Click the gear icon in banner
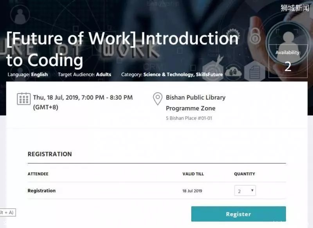The image size is (313, 228). click(x=232, y=33)
